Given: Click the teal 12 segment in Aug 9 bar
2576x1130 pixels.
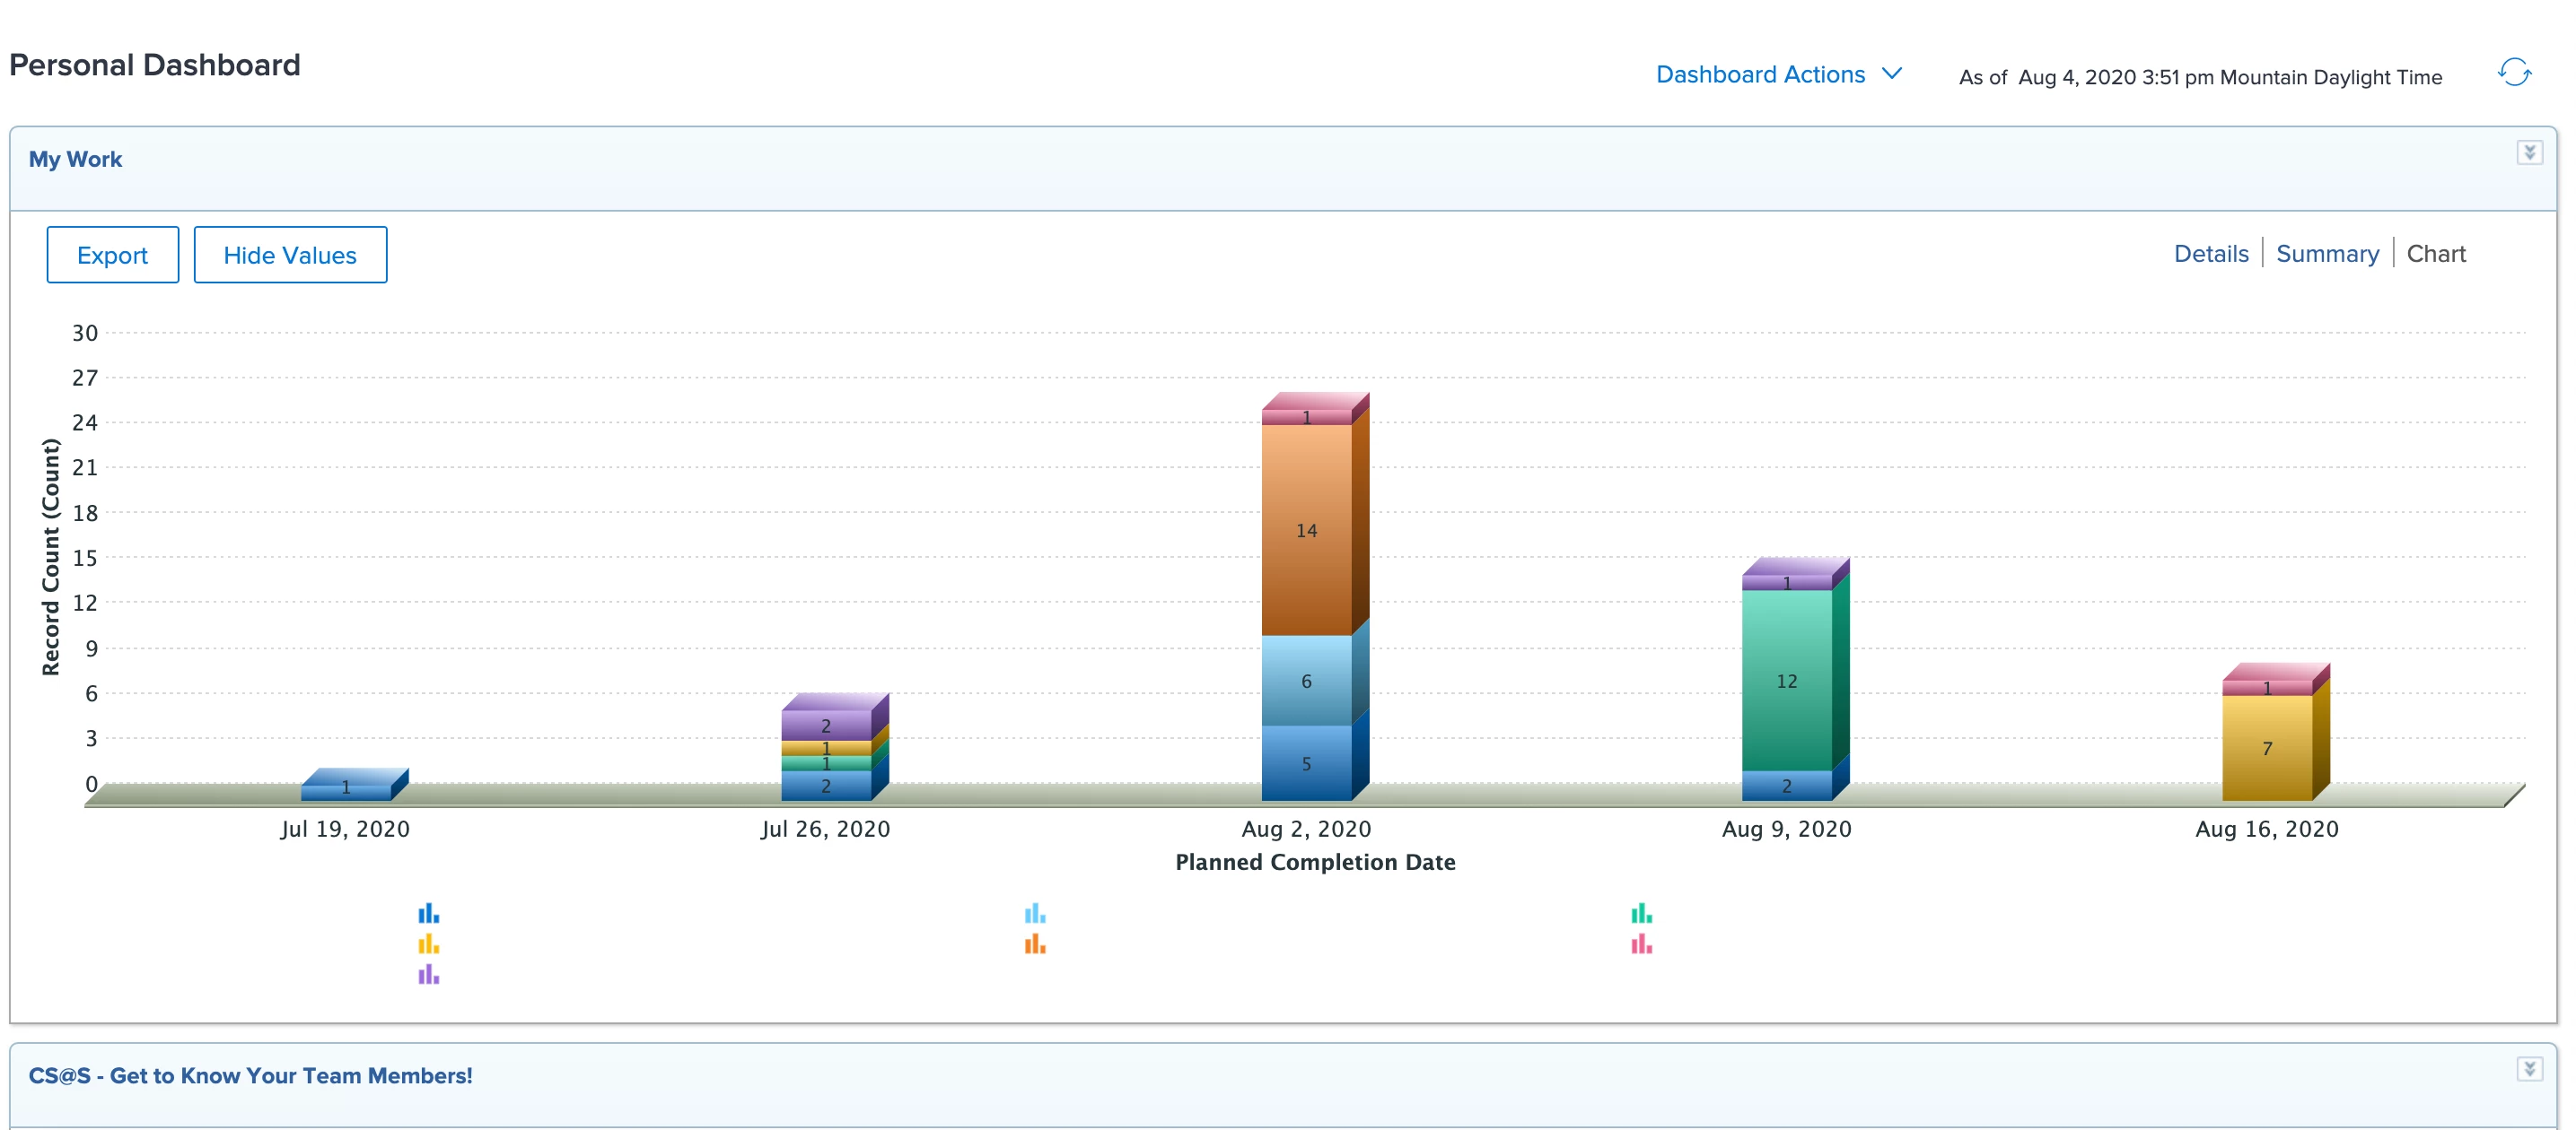Looking at the screenshot, I should click(x=1786, y=681).
